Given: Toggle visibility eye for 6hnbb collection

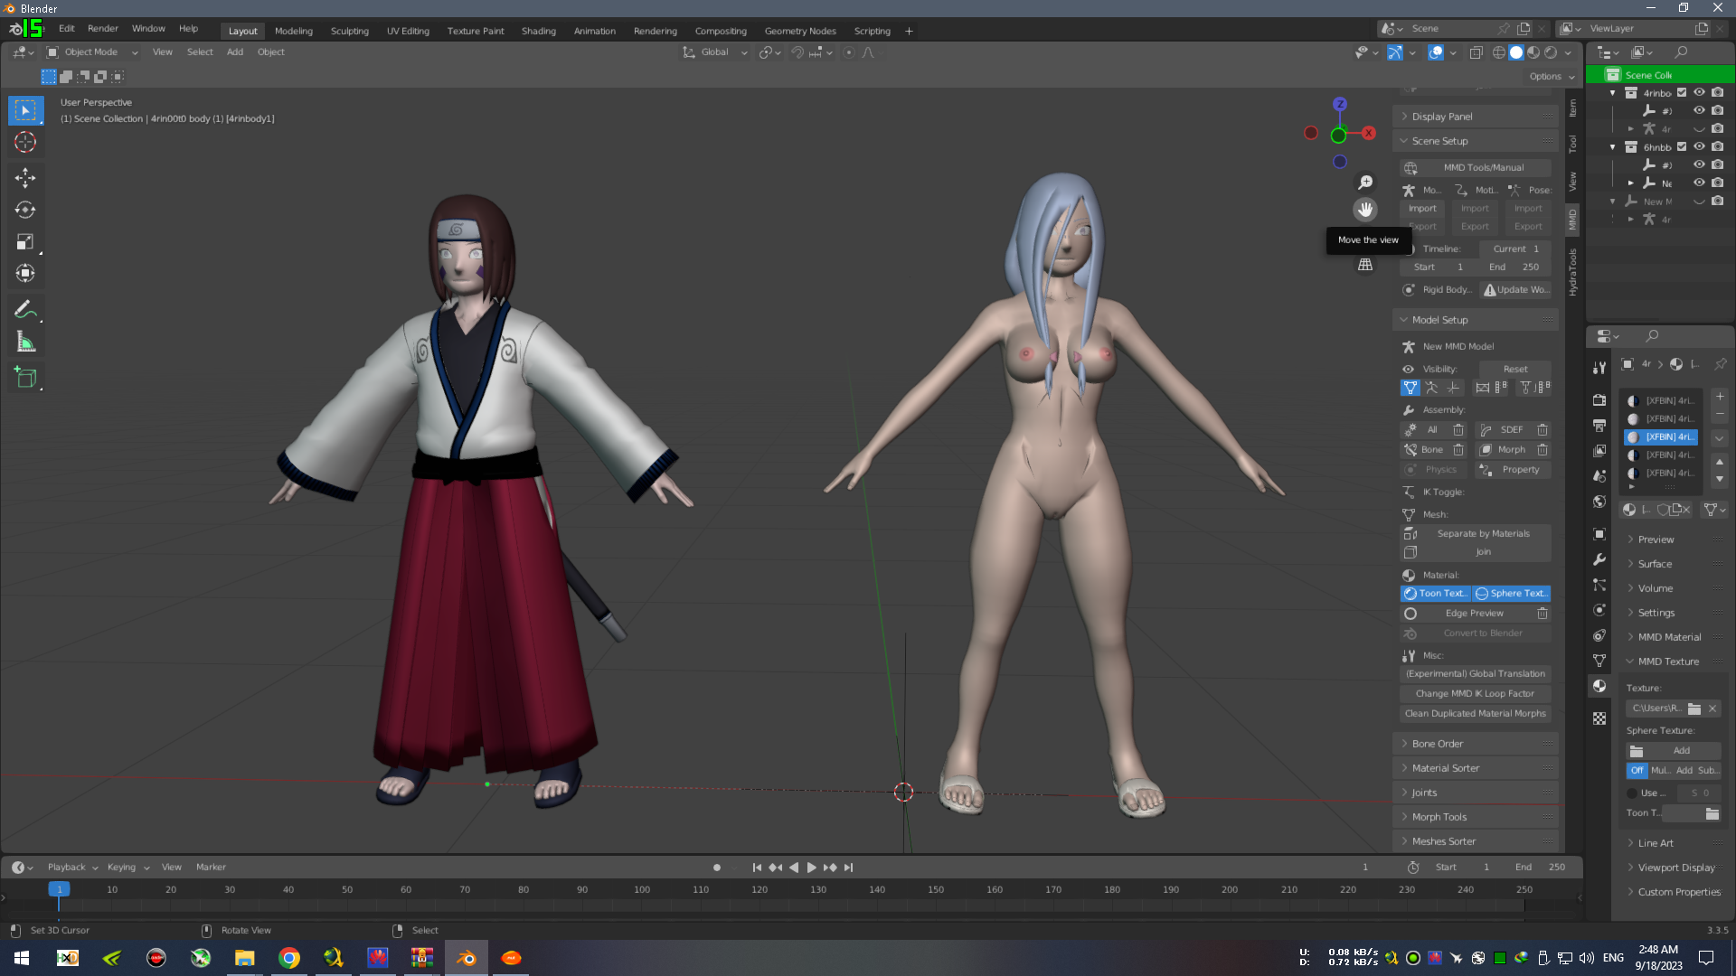Looking at the screenshot, I should pyautogui.click(x=1699, y=146).
